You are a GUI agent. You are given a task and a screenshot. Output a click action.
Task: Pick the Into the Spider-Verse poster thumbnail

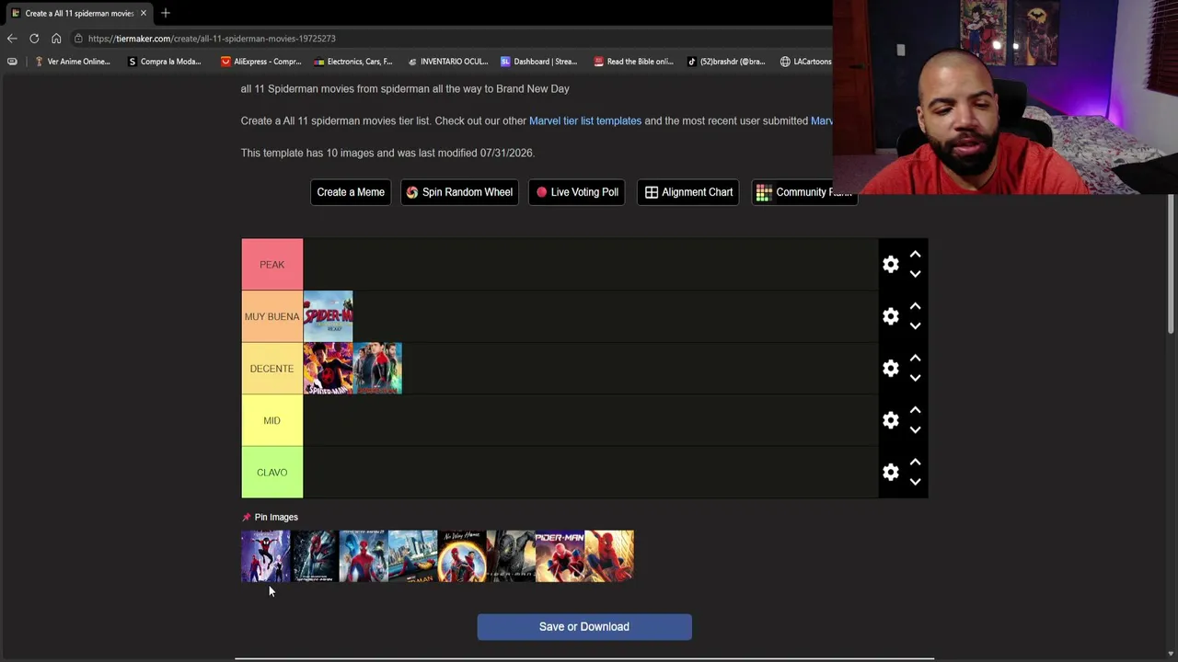pos(265,556)
